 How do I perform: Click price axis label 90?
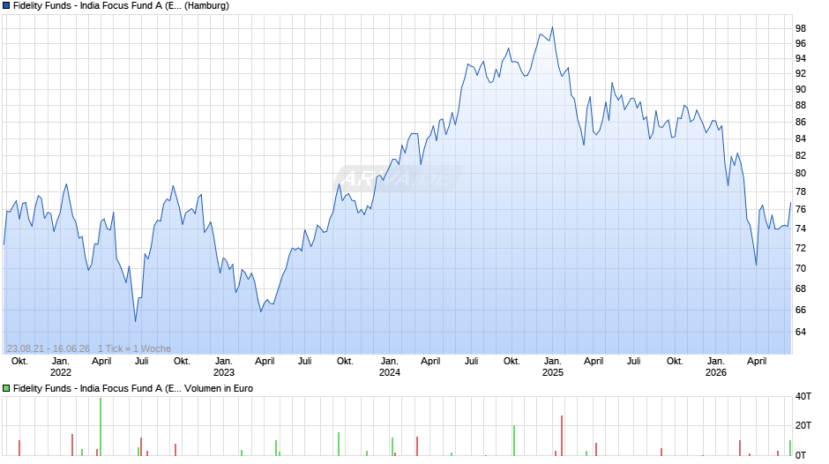pos(801,89)
